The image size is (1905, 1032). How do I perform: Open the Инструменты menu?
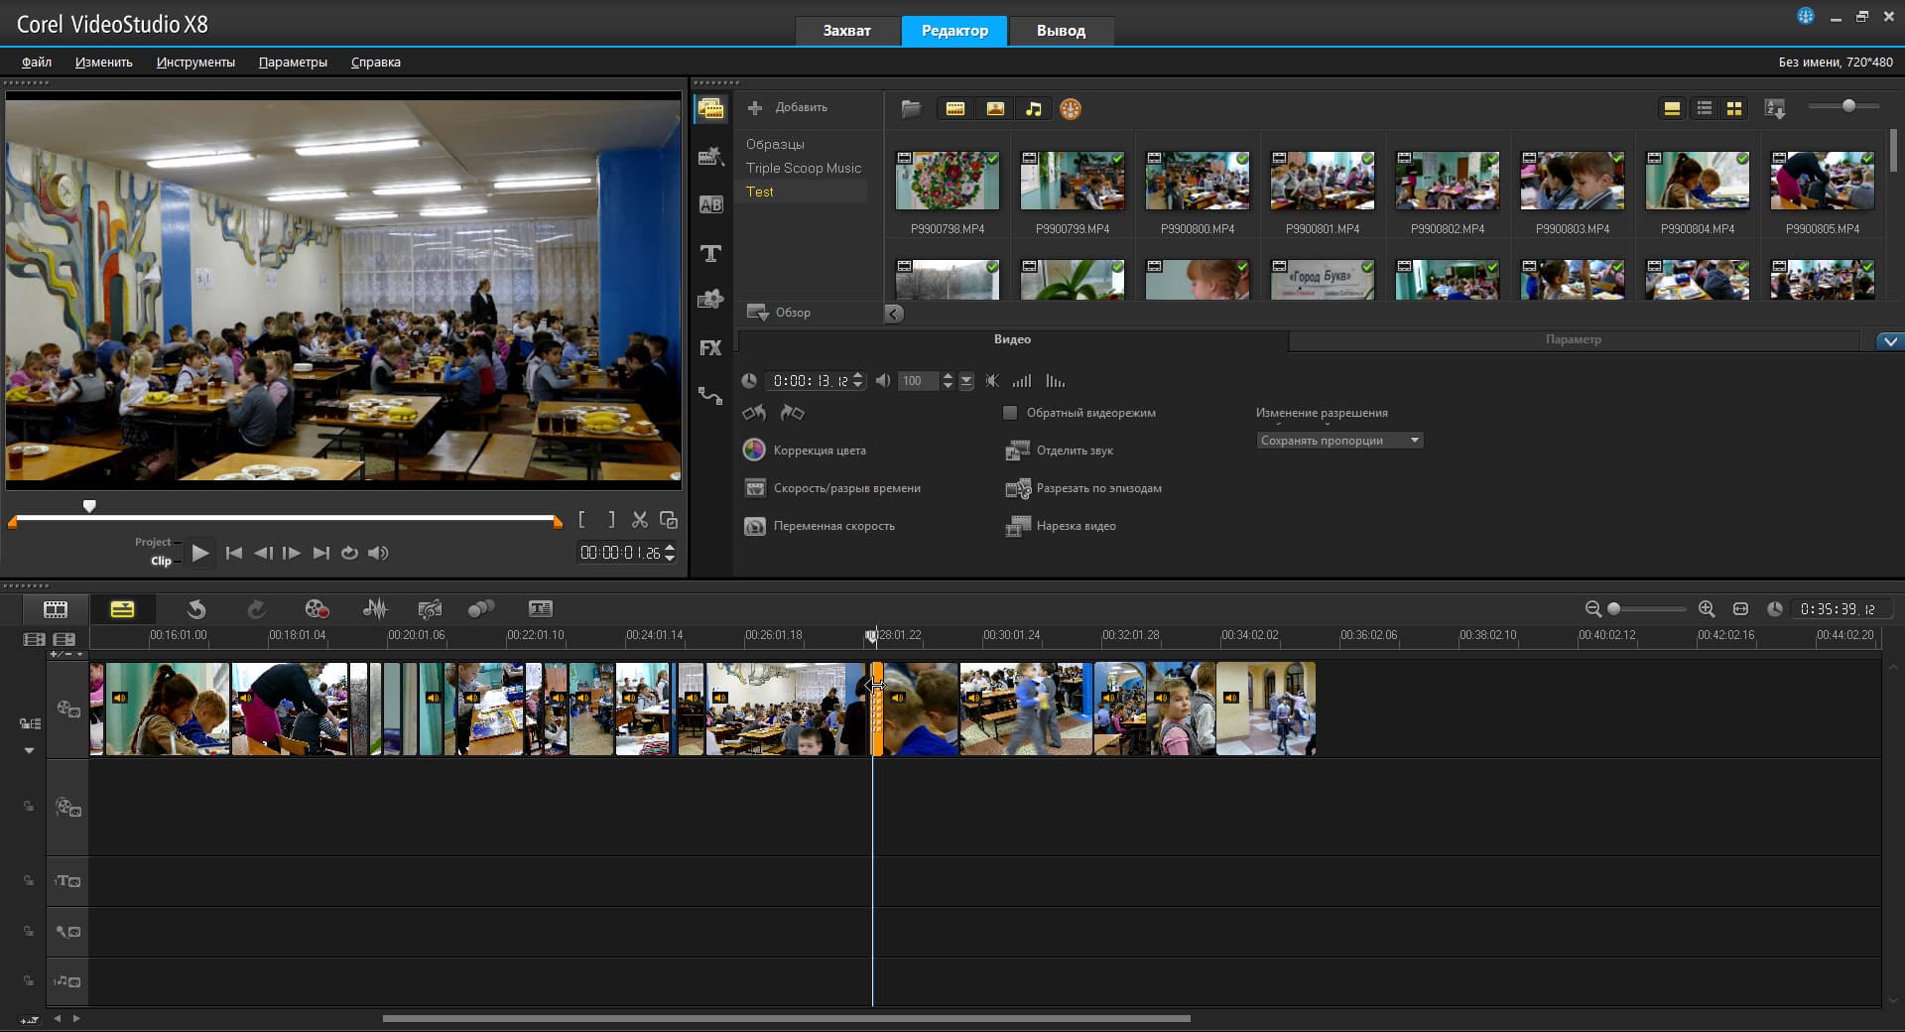click(x=195, y=63)
